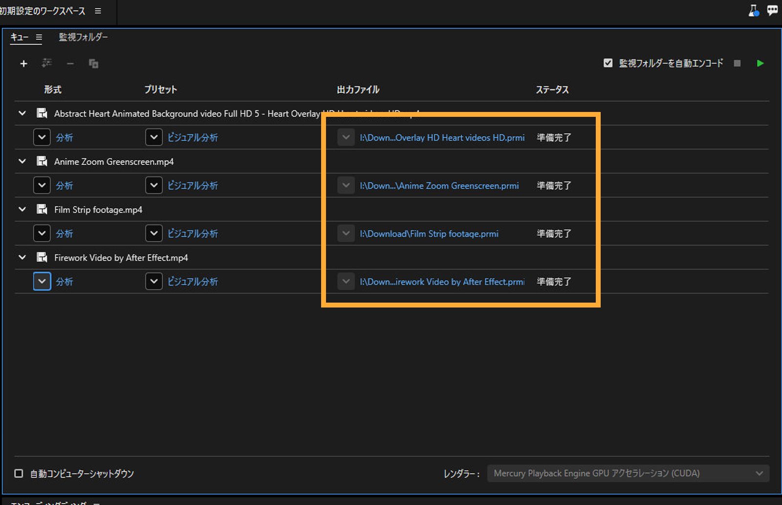The width and height of the screenshot is (782, 505).
Task: Click the 形式 column header
Action: (53, 89)
